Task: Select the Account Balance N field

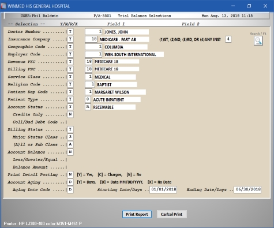Action: [70, 152]
